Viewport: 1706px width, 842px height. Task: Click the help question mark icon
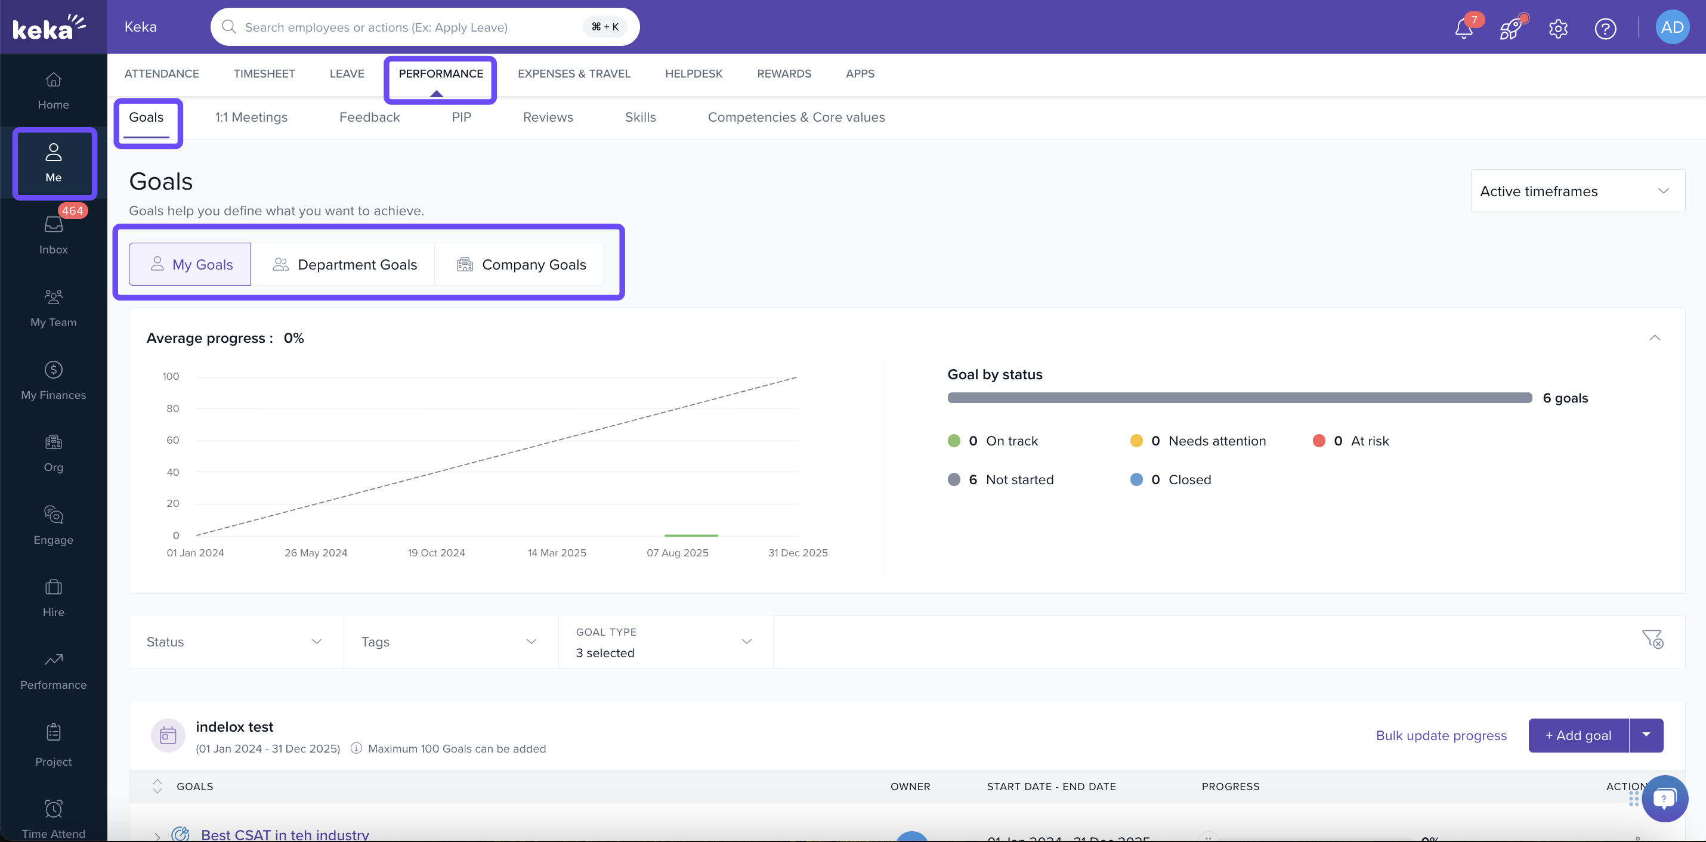click(1605, 28)
